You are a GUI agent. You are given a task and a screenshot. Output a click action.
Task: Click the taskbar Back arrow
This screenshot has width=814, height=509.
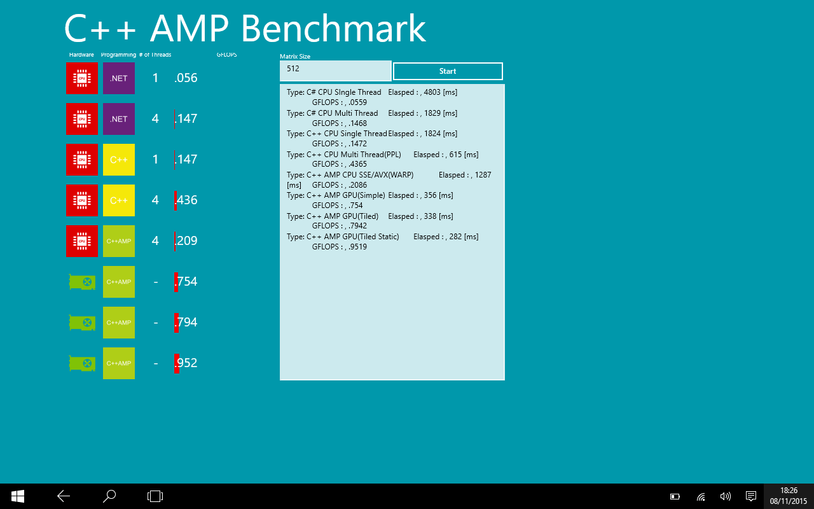[x=64, y=496]
